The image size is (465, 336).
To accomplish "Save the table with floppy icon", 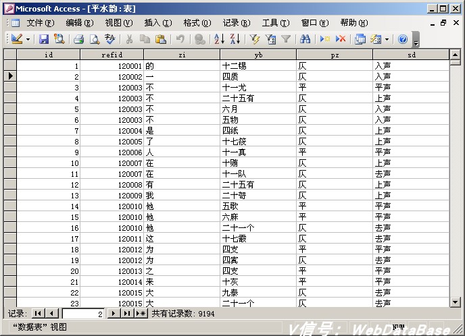I will (x=44, y=38).
